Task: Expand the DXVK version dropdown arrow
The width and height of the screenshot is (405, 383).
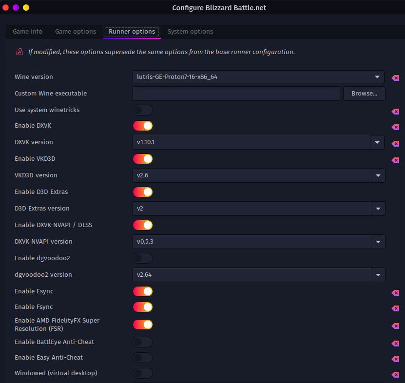Action: point(377,142)
